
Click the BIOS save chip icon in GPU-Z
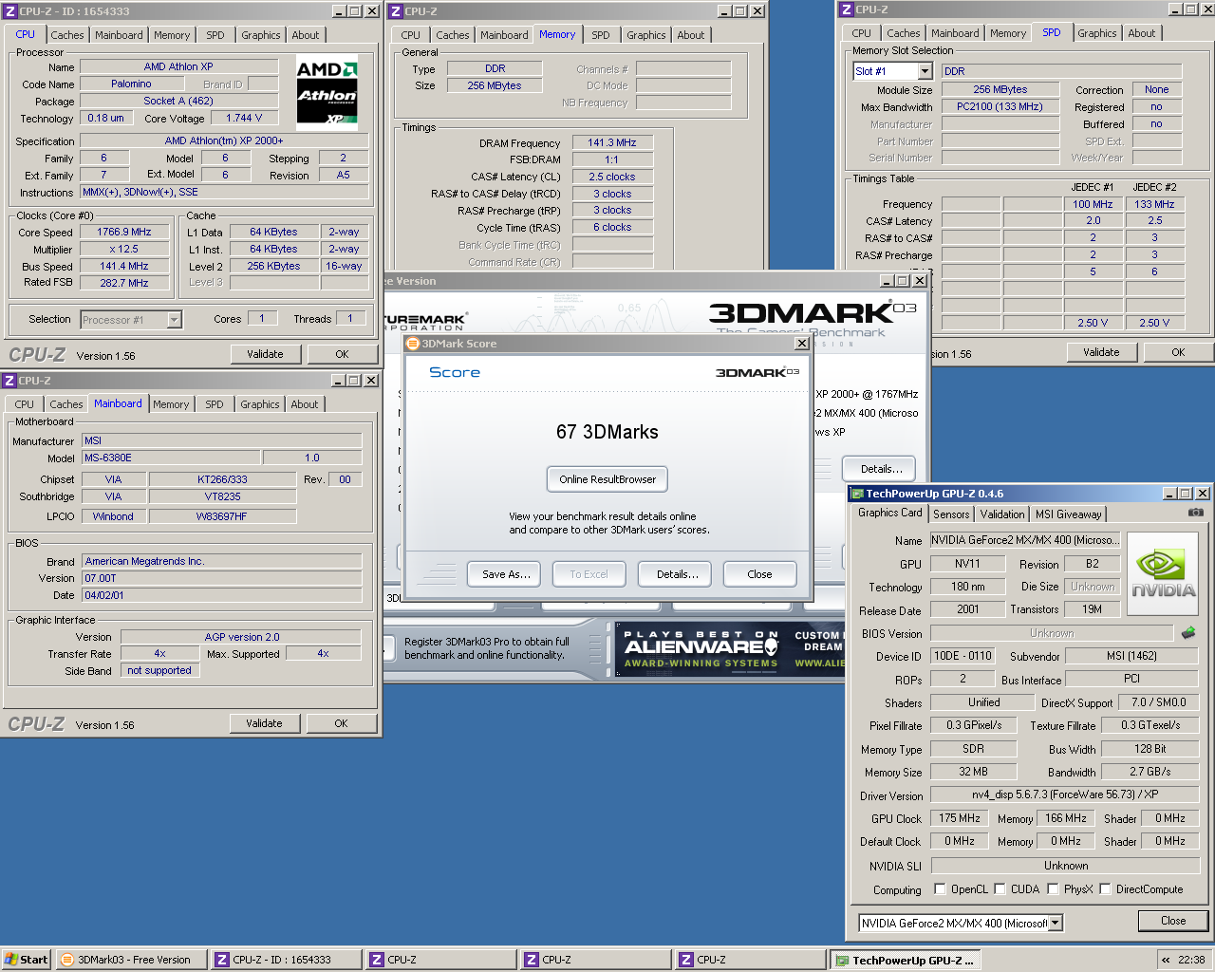[x=1187, y=632]
